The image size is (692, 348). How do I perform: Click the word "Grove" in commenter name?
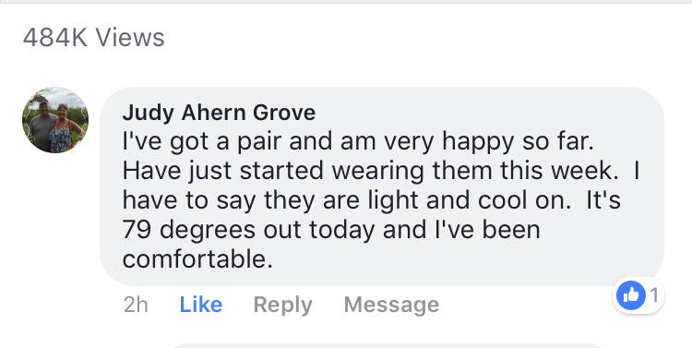(284, 113)
